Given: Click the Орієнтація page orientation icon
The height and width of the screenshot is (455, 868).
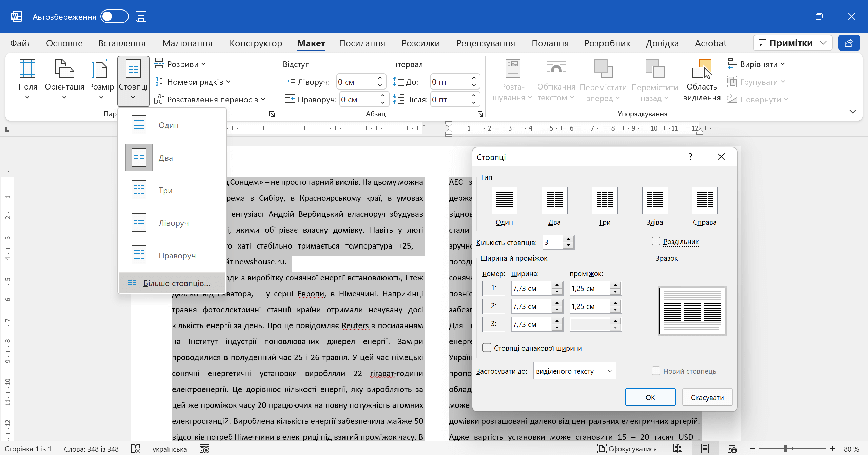Looking at the screenshot, I should (64, 69).
